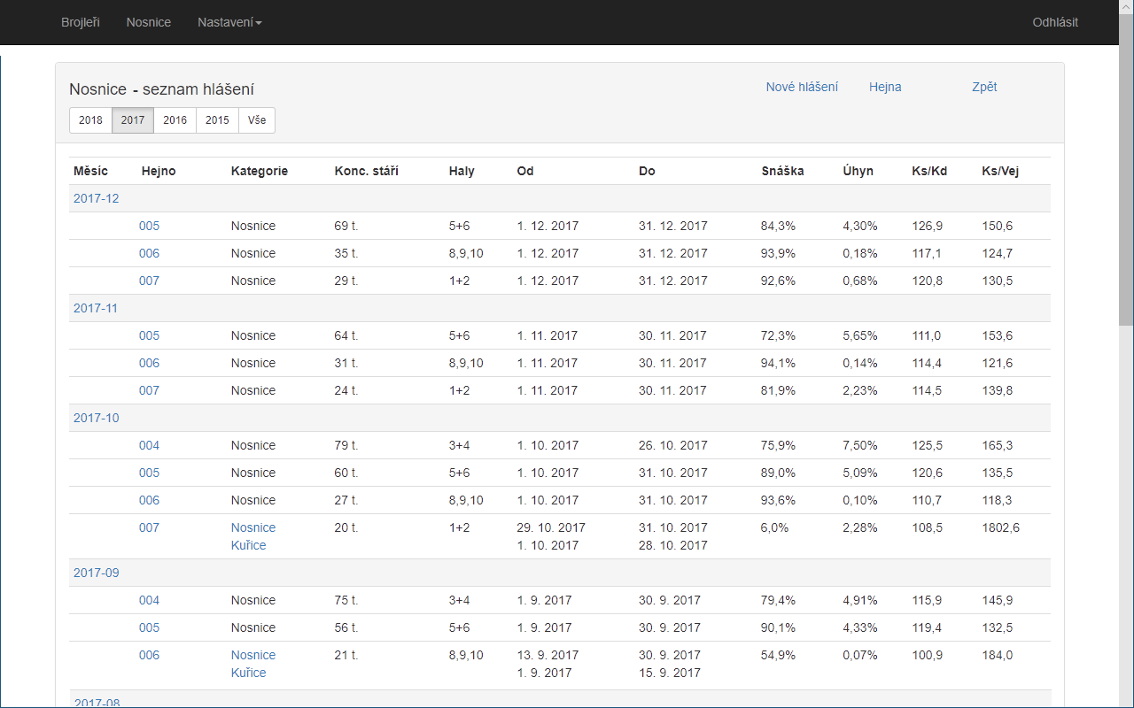
Task: Click the page title Nosnice - seznam hlášení
Action: [162, 89]
